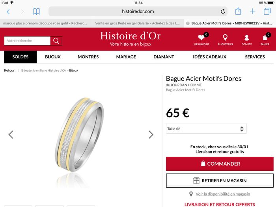276x207 pixels.
Task: Click the COMMANDER button
Action: coord(220,164)
